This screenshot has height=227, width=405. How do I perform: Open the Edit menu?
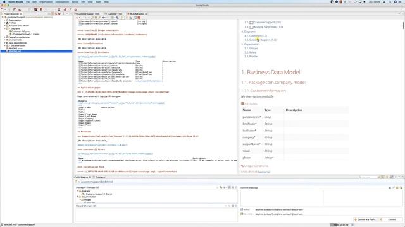pos(34,1)
